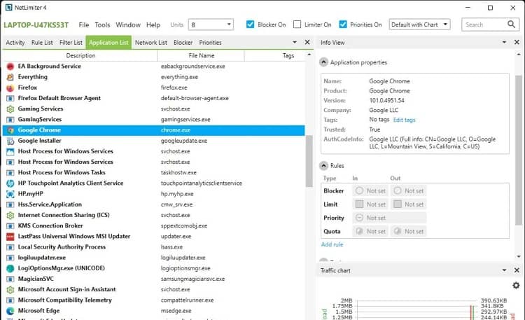
Task: Click the search magnifier icon
Action: click(x=511, y=24)
